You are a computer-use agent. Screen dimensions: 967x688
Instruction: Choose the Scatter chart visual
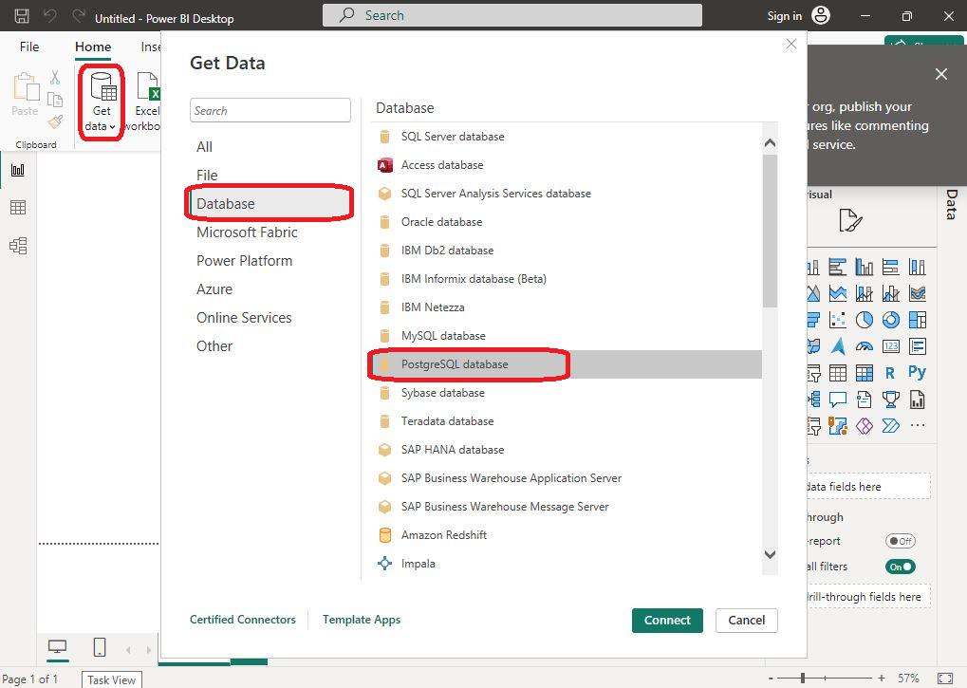tap(838, 320)
